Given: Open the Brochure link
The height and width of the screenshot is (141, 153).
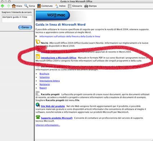Looking at the screenshot, I should click(x=44, y=74).
